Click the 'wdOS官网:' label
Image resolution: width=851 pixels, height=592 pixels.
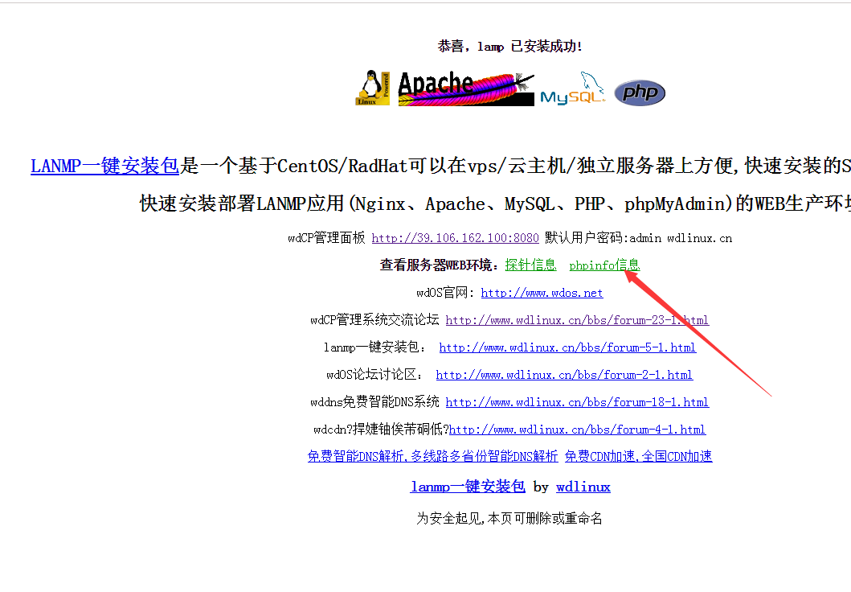pyautogui.click(x=445, y=293)
